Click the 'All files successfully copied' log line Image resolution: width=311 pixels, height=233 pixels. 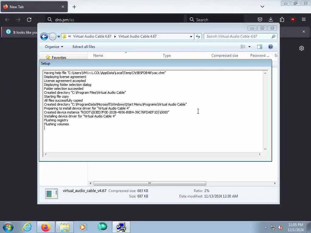(x=63, y=100)
